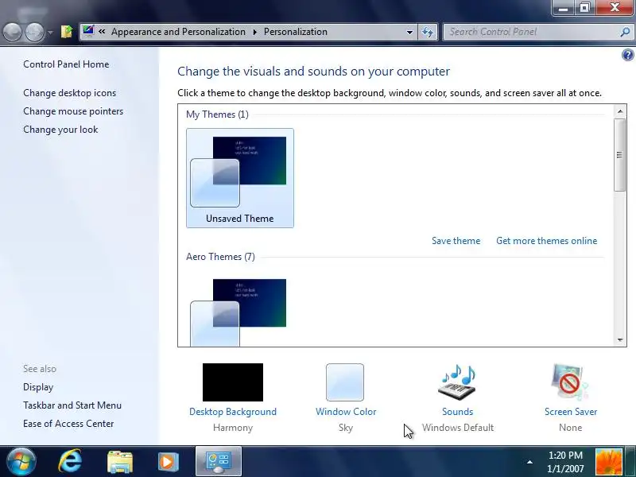Click the Sounds link

pos(458,412)
